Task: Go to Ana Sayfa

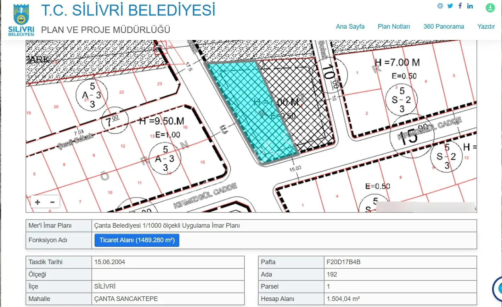Action: coord(350,27)
